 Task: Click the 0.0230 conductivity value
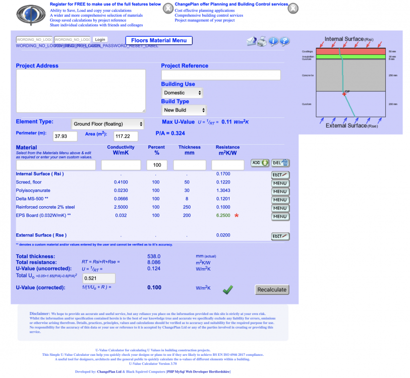[x=121, y=191]
